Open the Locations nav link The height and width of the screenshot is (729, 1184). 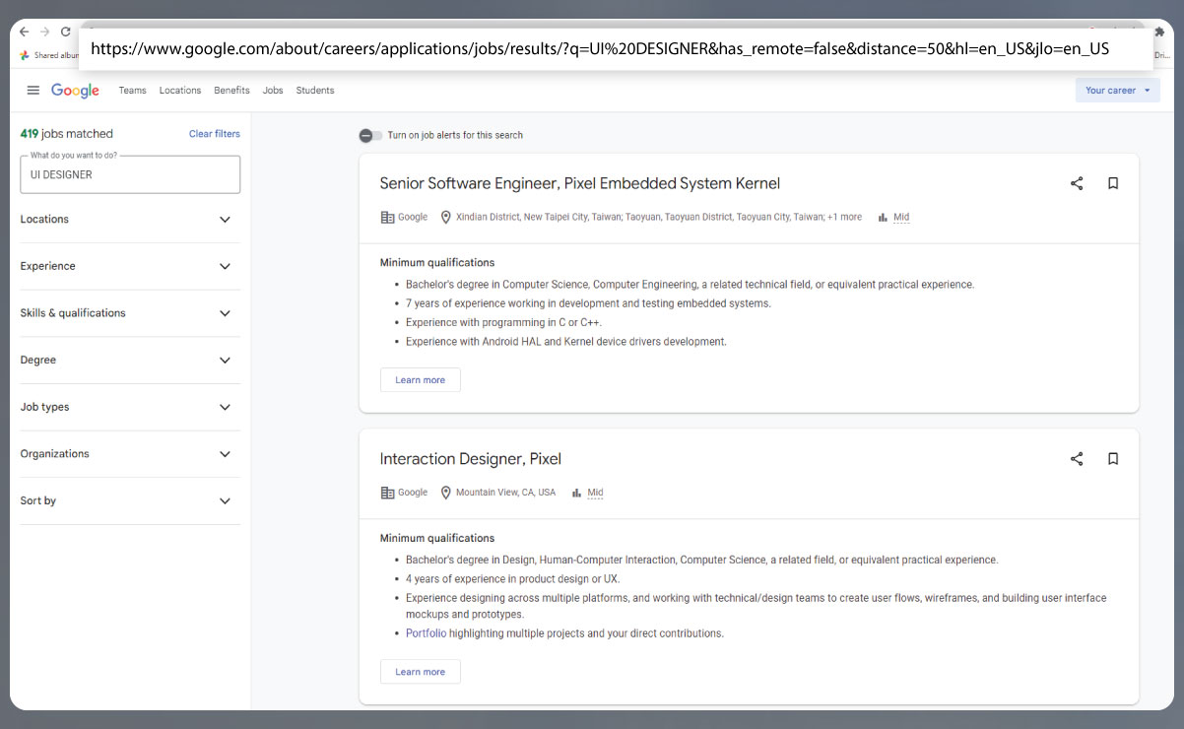180,91
